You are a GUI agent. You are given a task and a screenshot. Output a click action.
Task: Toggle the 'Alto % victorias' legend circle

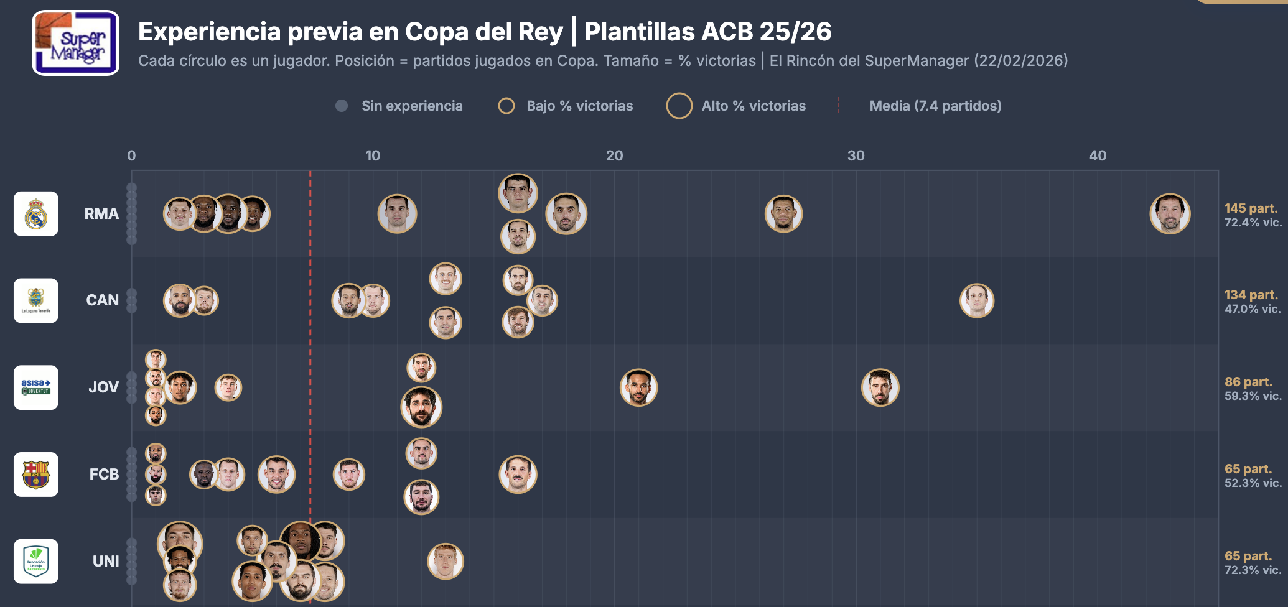click(x=679, y=106)
